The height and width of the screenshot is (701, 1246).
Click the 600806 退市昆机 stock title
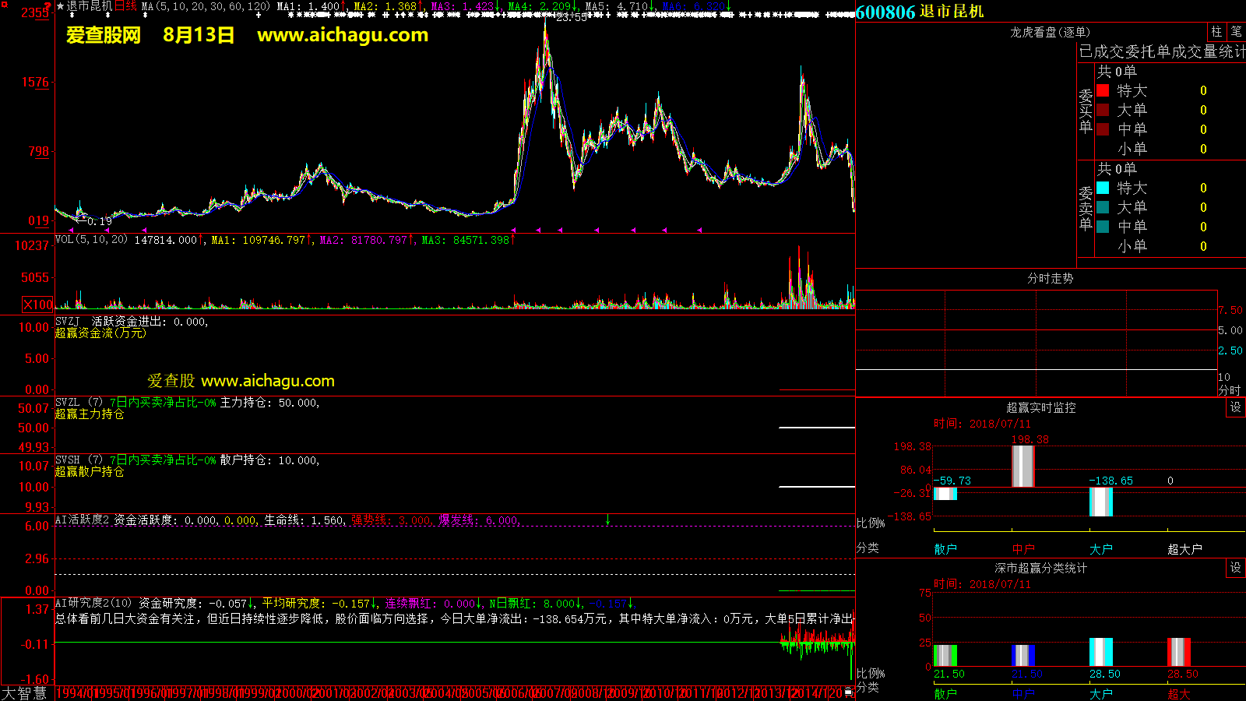coord(920,12)
